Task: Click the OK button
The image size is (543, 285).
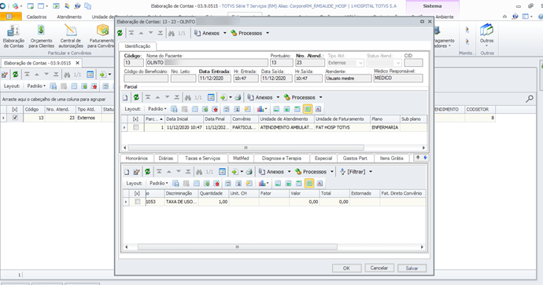Action: (x=346, y=268)
